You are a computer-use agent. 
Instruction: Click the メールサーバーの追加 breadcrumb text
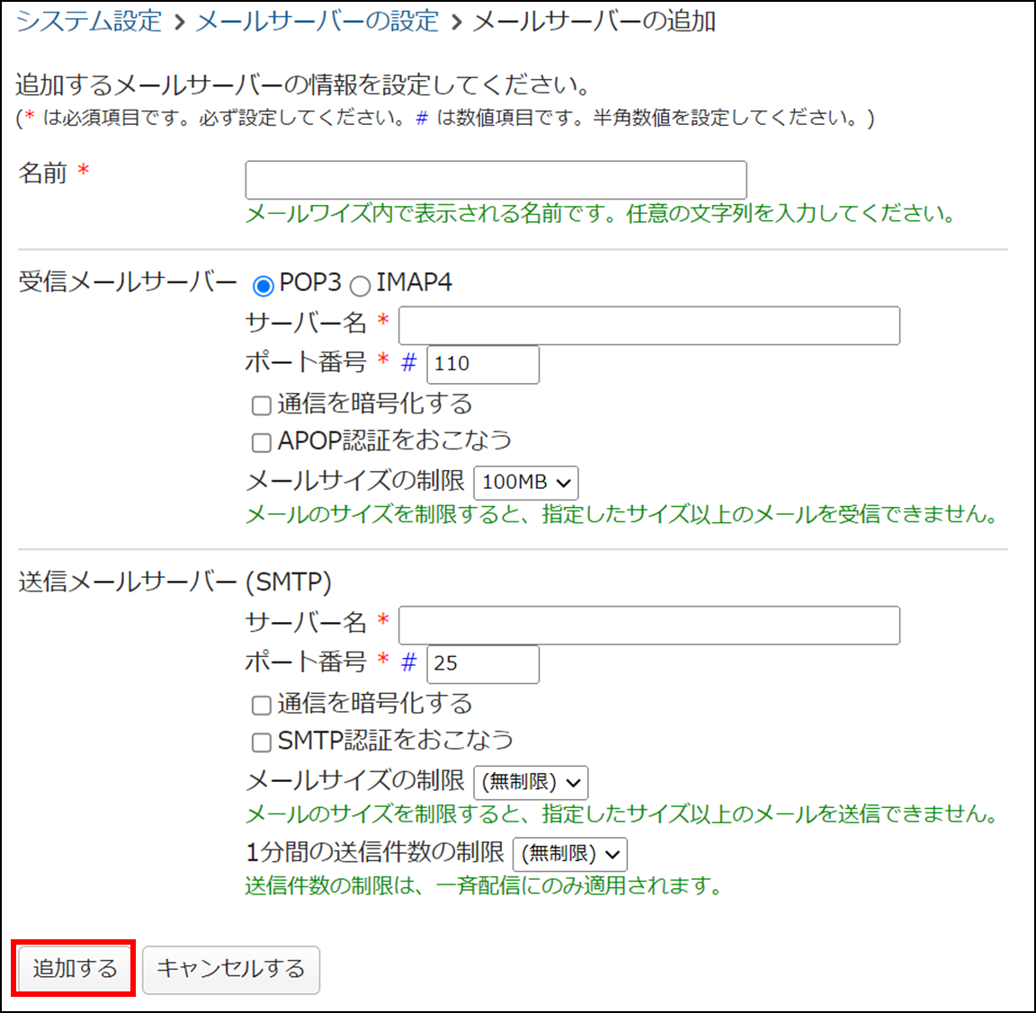coord(594,21)
